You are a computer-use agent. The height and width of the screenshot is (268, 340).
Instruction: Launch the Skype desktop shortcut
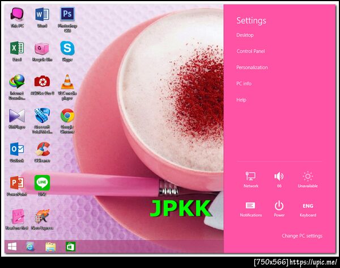point(67,51)
